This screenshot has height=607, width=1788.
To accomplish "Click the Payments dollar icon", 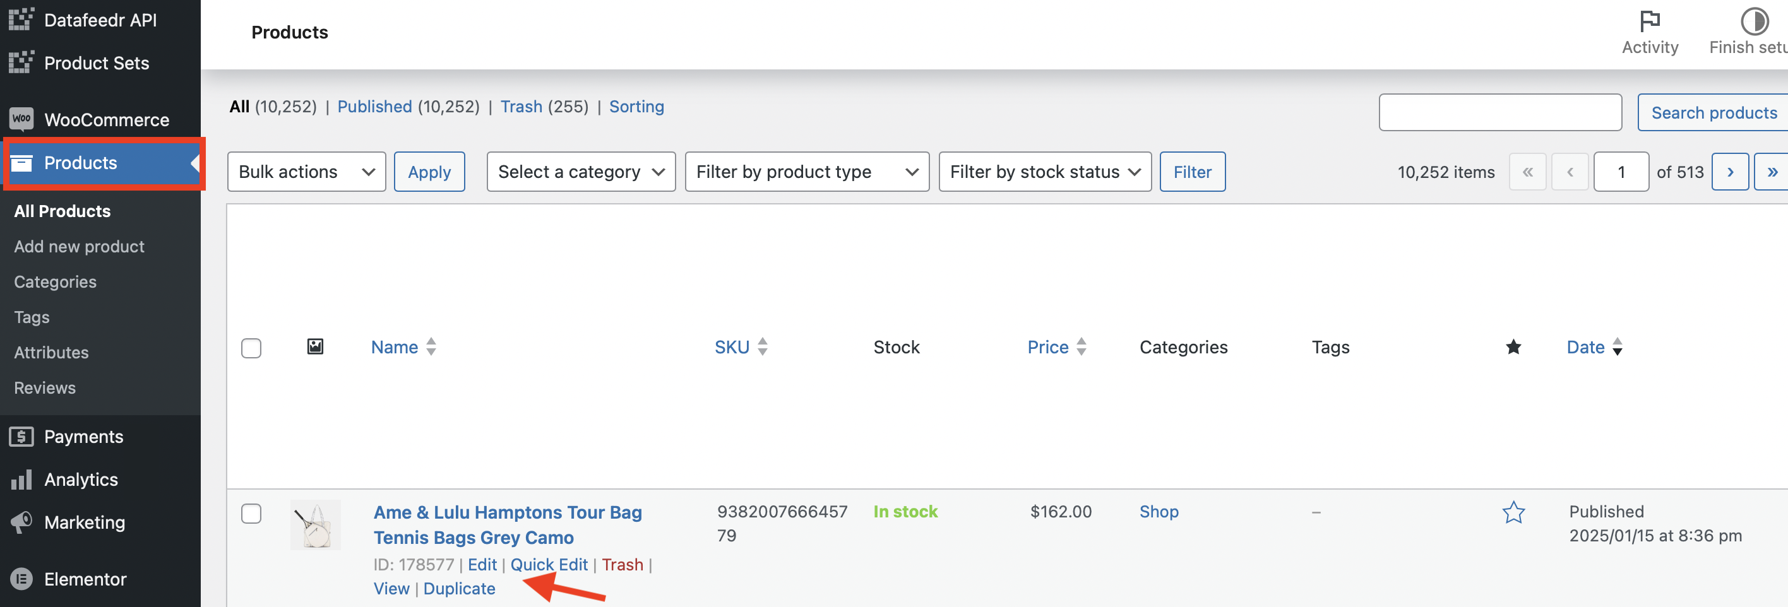I will pyautogui.click(x=21, y=437).
